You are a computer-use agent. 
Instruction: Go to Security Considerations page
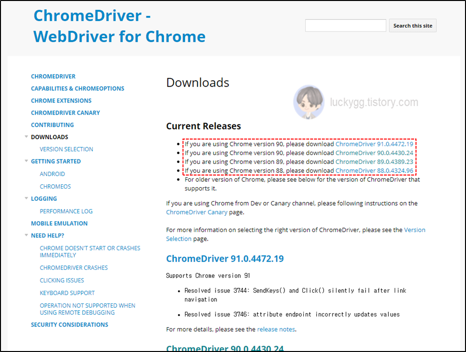[x=69, y=325]
